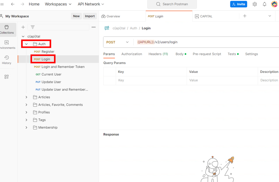Switch to the POST Login tab
This screenshot has height=182, width=279.
coord(169,16)
